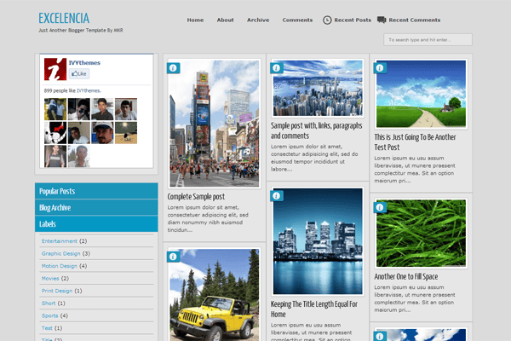Open the Movies label link
The width and height of the screenshot is (511, 341).
click(50, 279)
